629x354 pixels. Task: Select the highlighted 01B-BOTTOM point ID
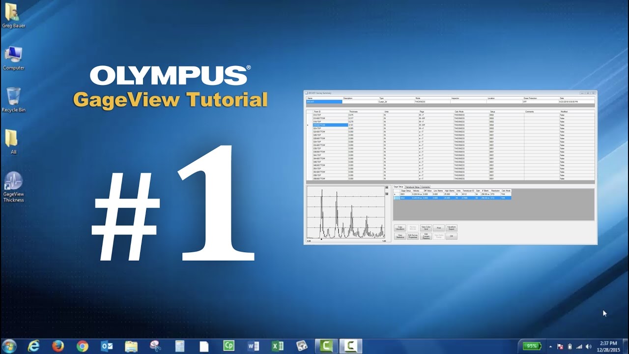[330, 125]
